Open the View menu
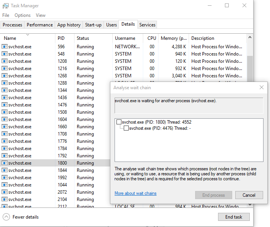Screen dimensions: 270x227 click(x=40, y=15)
